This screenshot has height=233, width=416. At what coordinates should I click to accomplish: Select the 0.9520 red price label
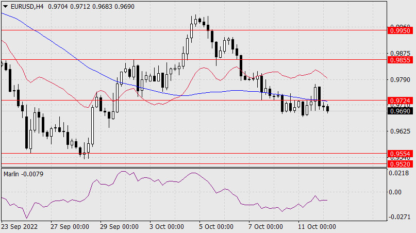pyautogui.click(x=401, y=164)
